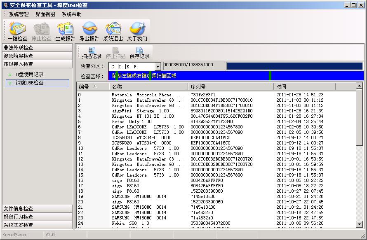Expand the 规避行为检查 section
367x240 pixels.
(38, 217)
